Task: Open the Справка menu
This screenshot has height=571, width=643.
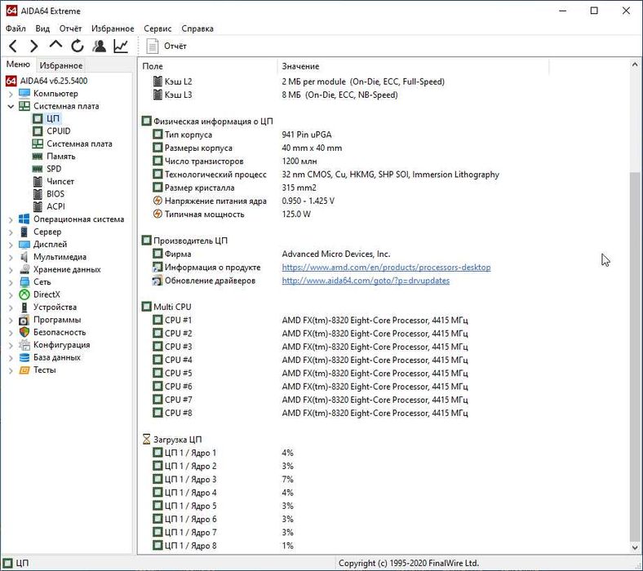Action: tap(197, 29)
